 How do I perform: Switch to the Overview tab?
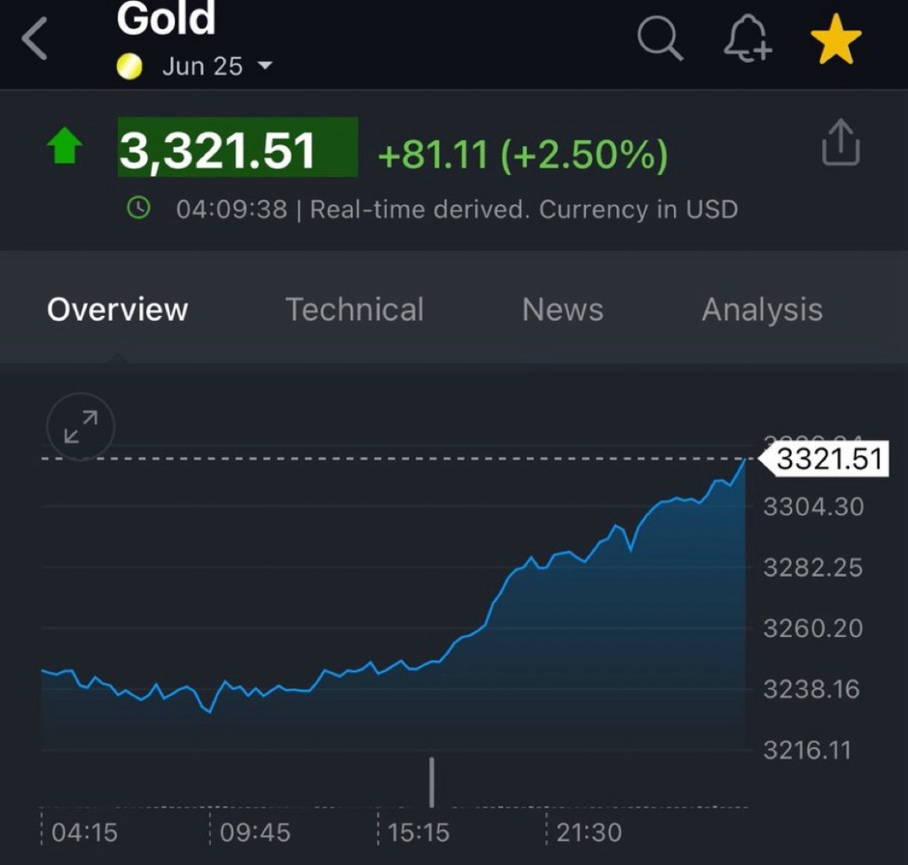(117, 310)
